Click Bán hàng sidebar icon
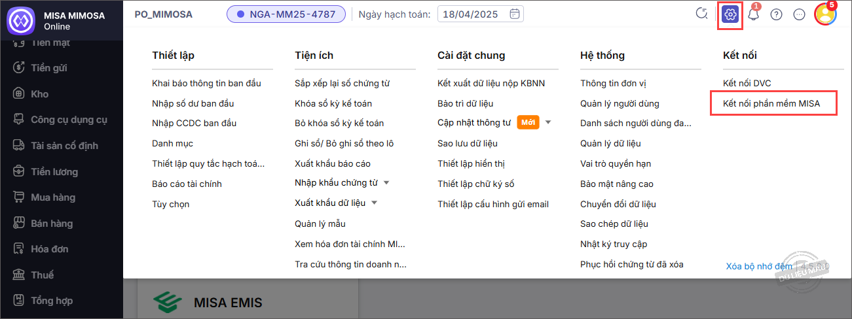 19,224
